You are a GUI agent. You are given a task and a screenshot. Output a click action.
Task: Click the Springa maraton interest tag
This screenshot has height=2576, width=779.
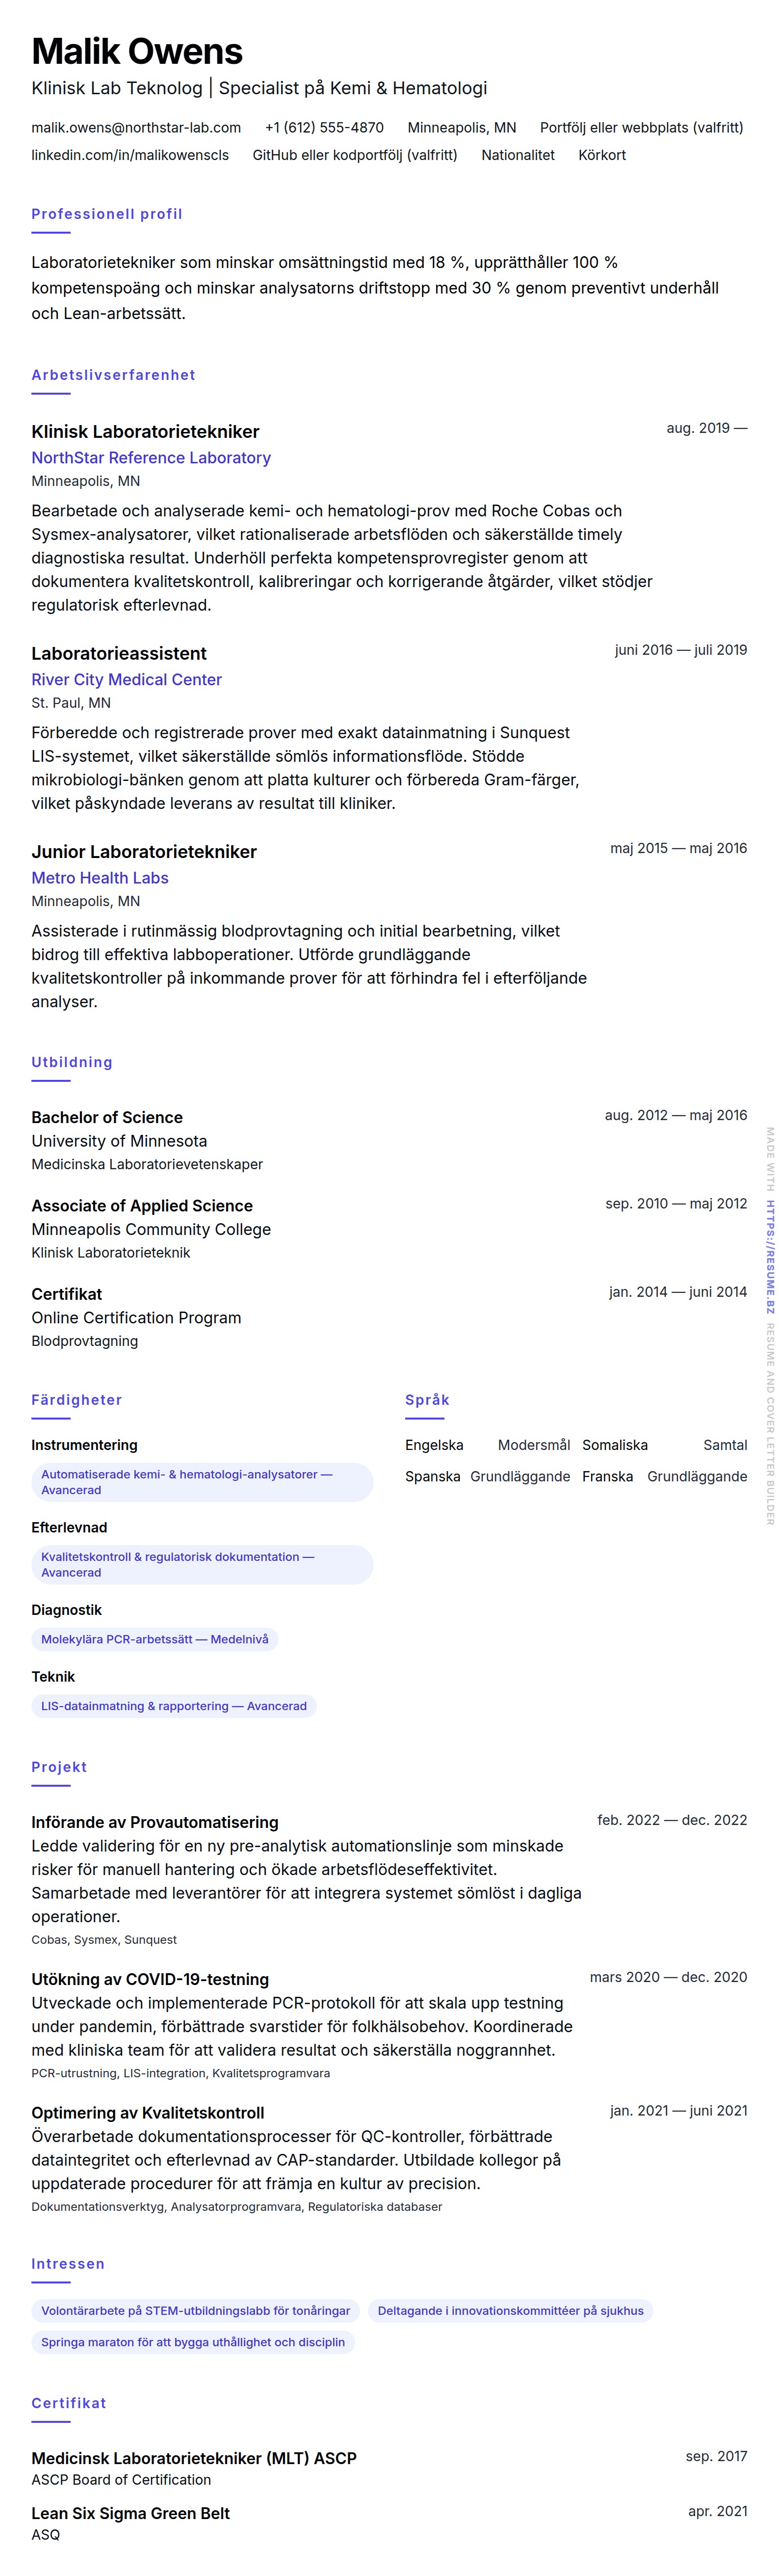(x=192, y=2342)
